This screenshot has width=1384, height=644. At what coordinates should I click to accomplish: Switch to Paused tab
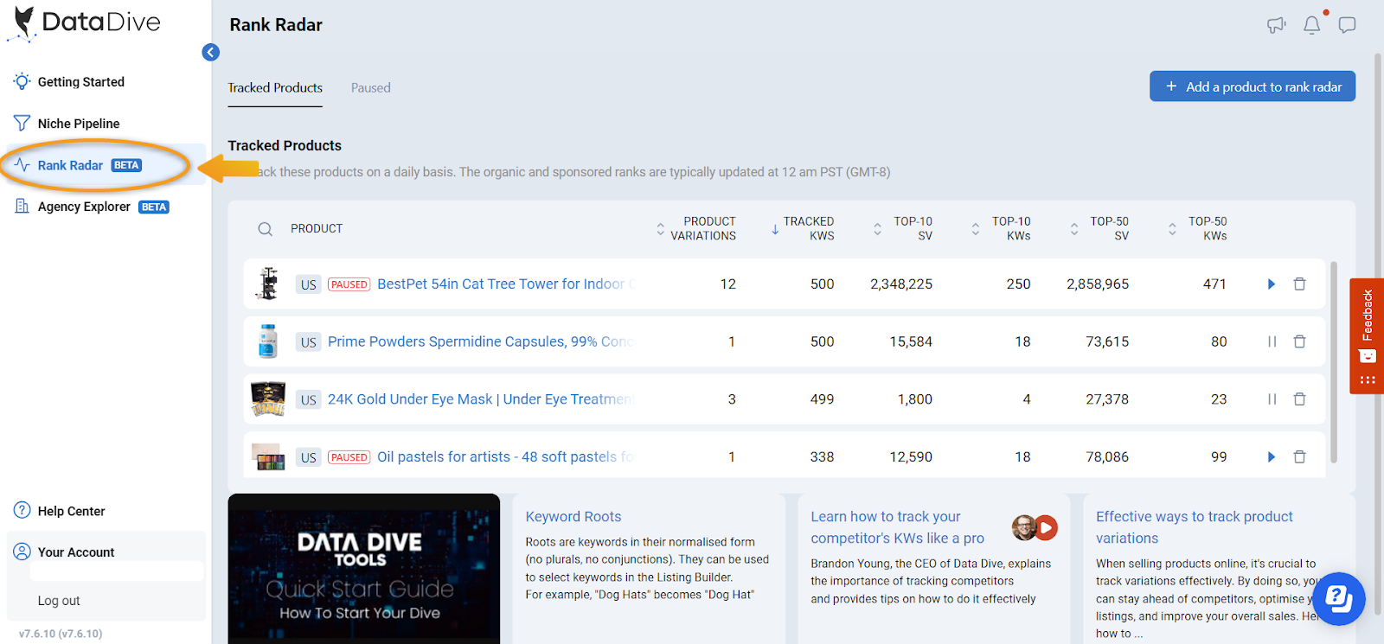tap(371, 88)
